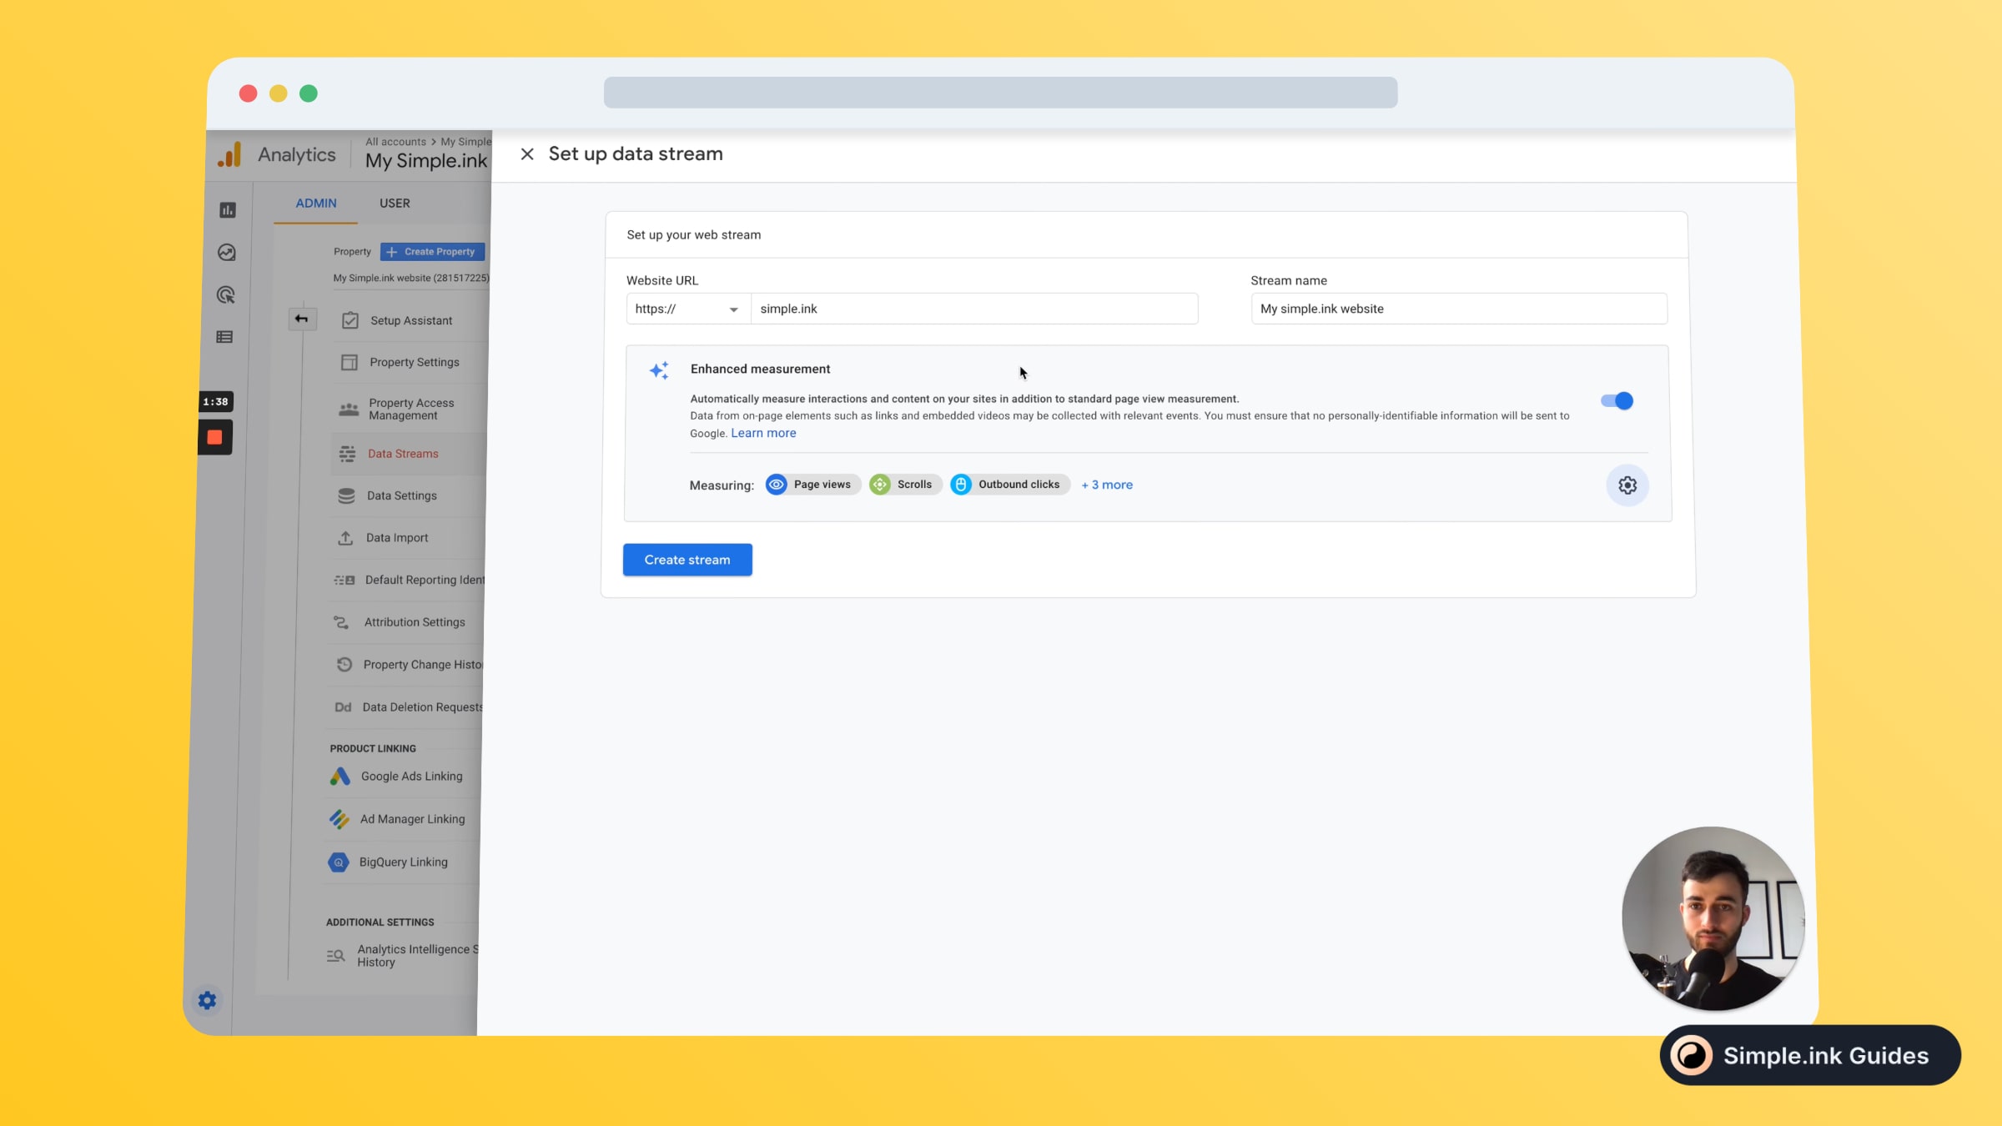The width and height of the screenshot is (2002, 1126).
Task: Open BigQuery Linking
Action: pos(403,862)
